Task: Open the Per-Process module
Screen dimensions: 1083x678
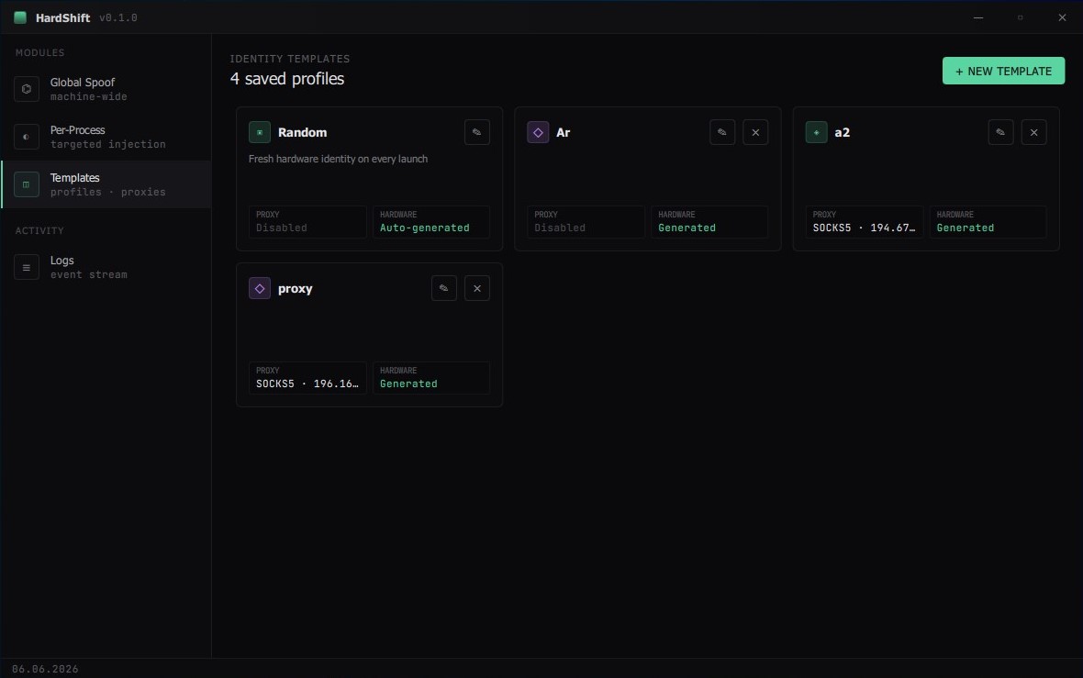Action: point(106,137)
